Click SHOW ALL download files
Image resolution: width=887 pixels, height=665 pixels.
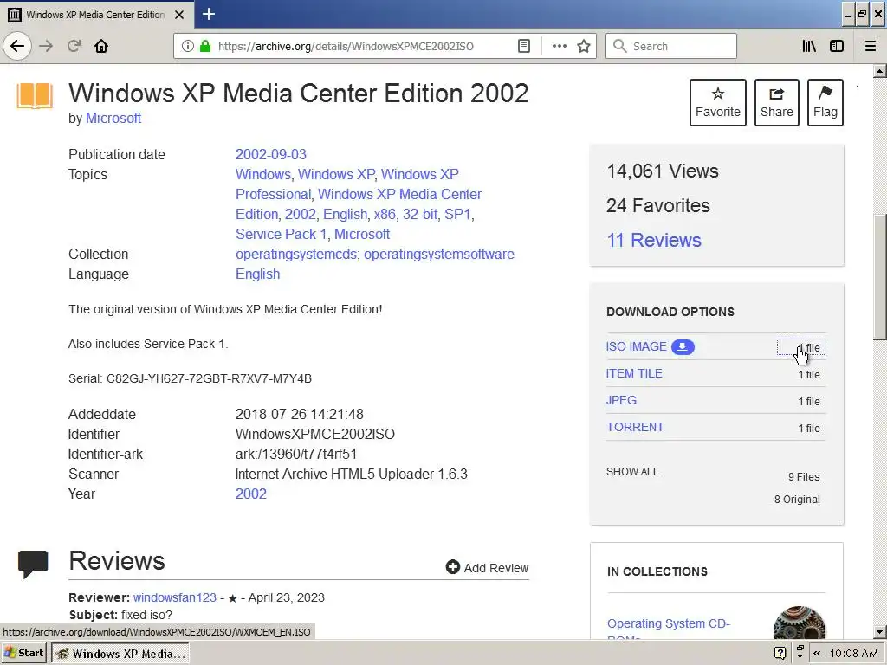(x=632, y=472)
